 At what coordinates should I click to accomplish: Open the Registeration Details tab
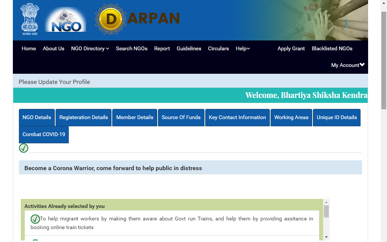pyautogui.click(x=84, y=117)
